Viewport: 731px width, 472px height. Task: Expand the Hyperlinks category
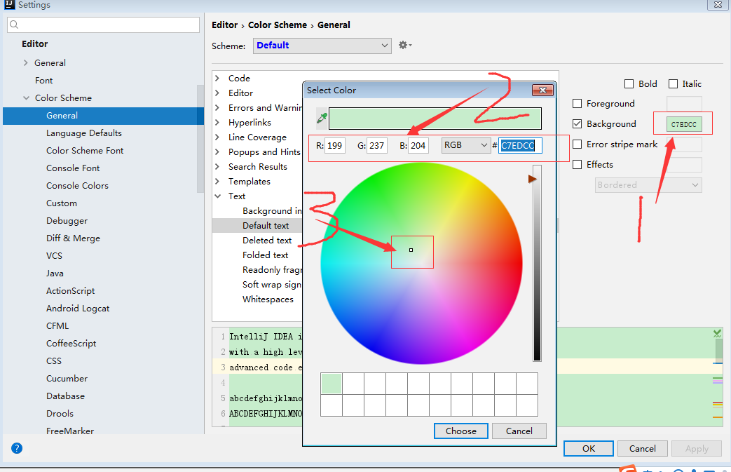217,123
